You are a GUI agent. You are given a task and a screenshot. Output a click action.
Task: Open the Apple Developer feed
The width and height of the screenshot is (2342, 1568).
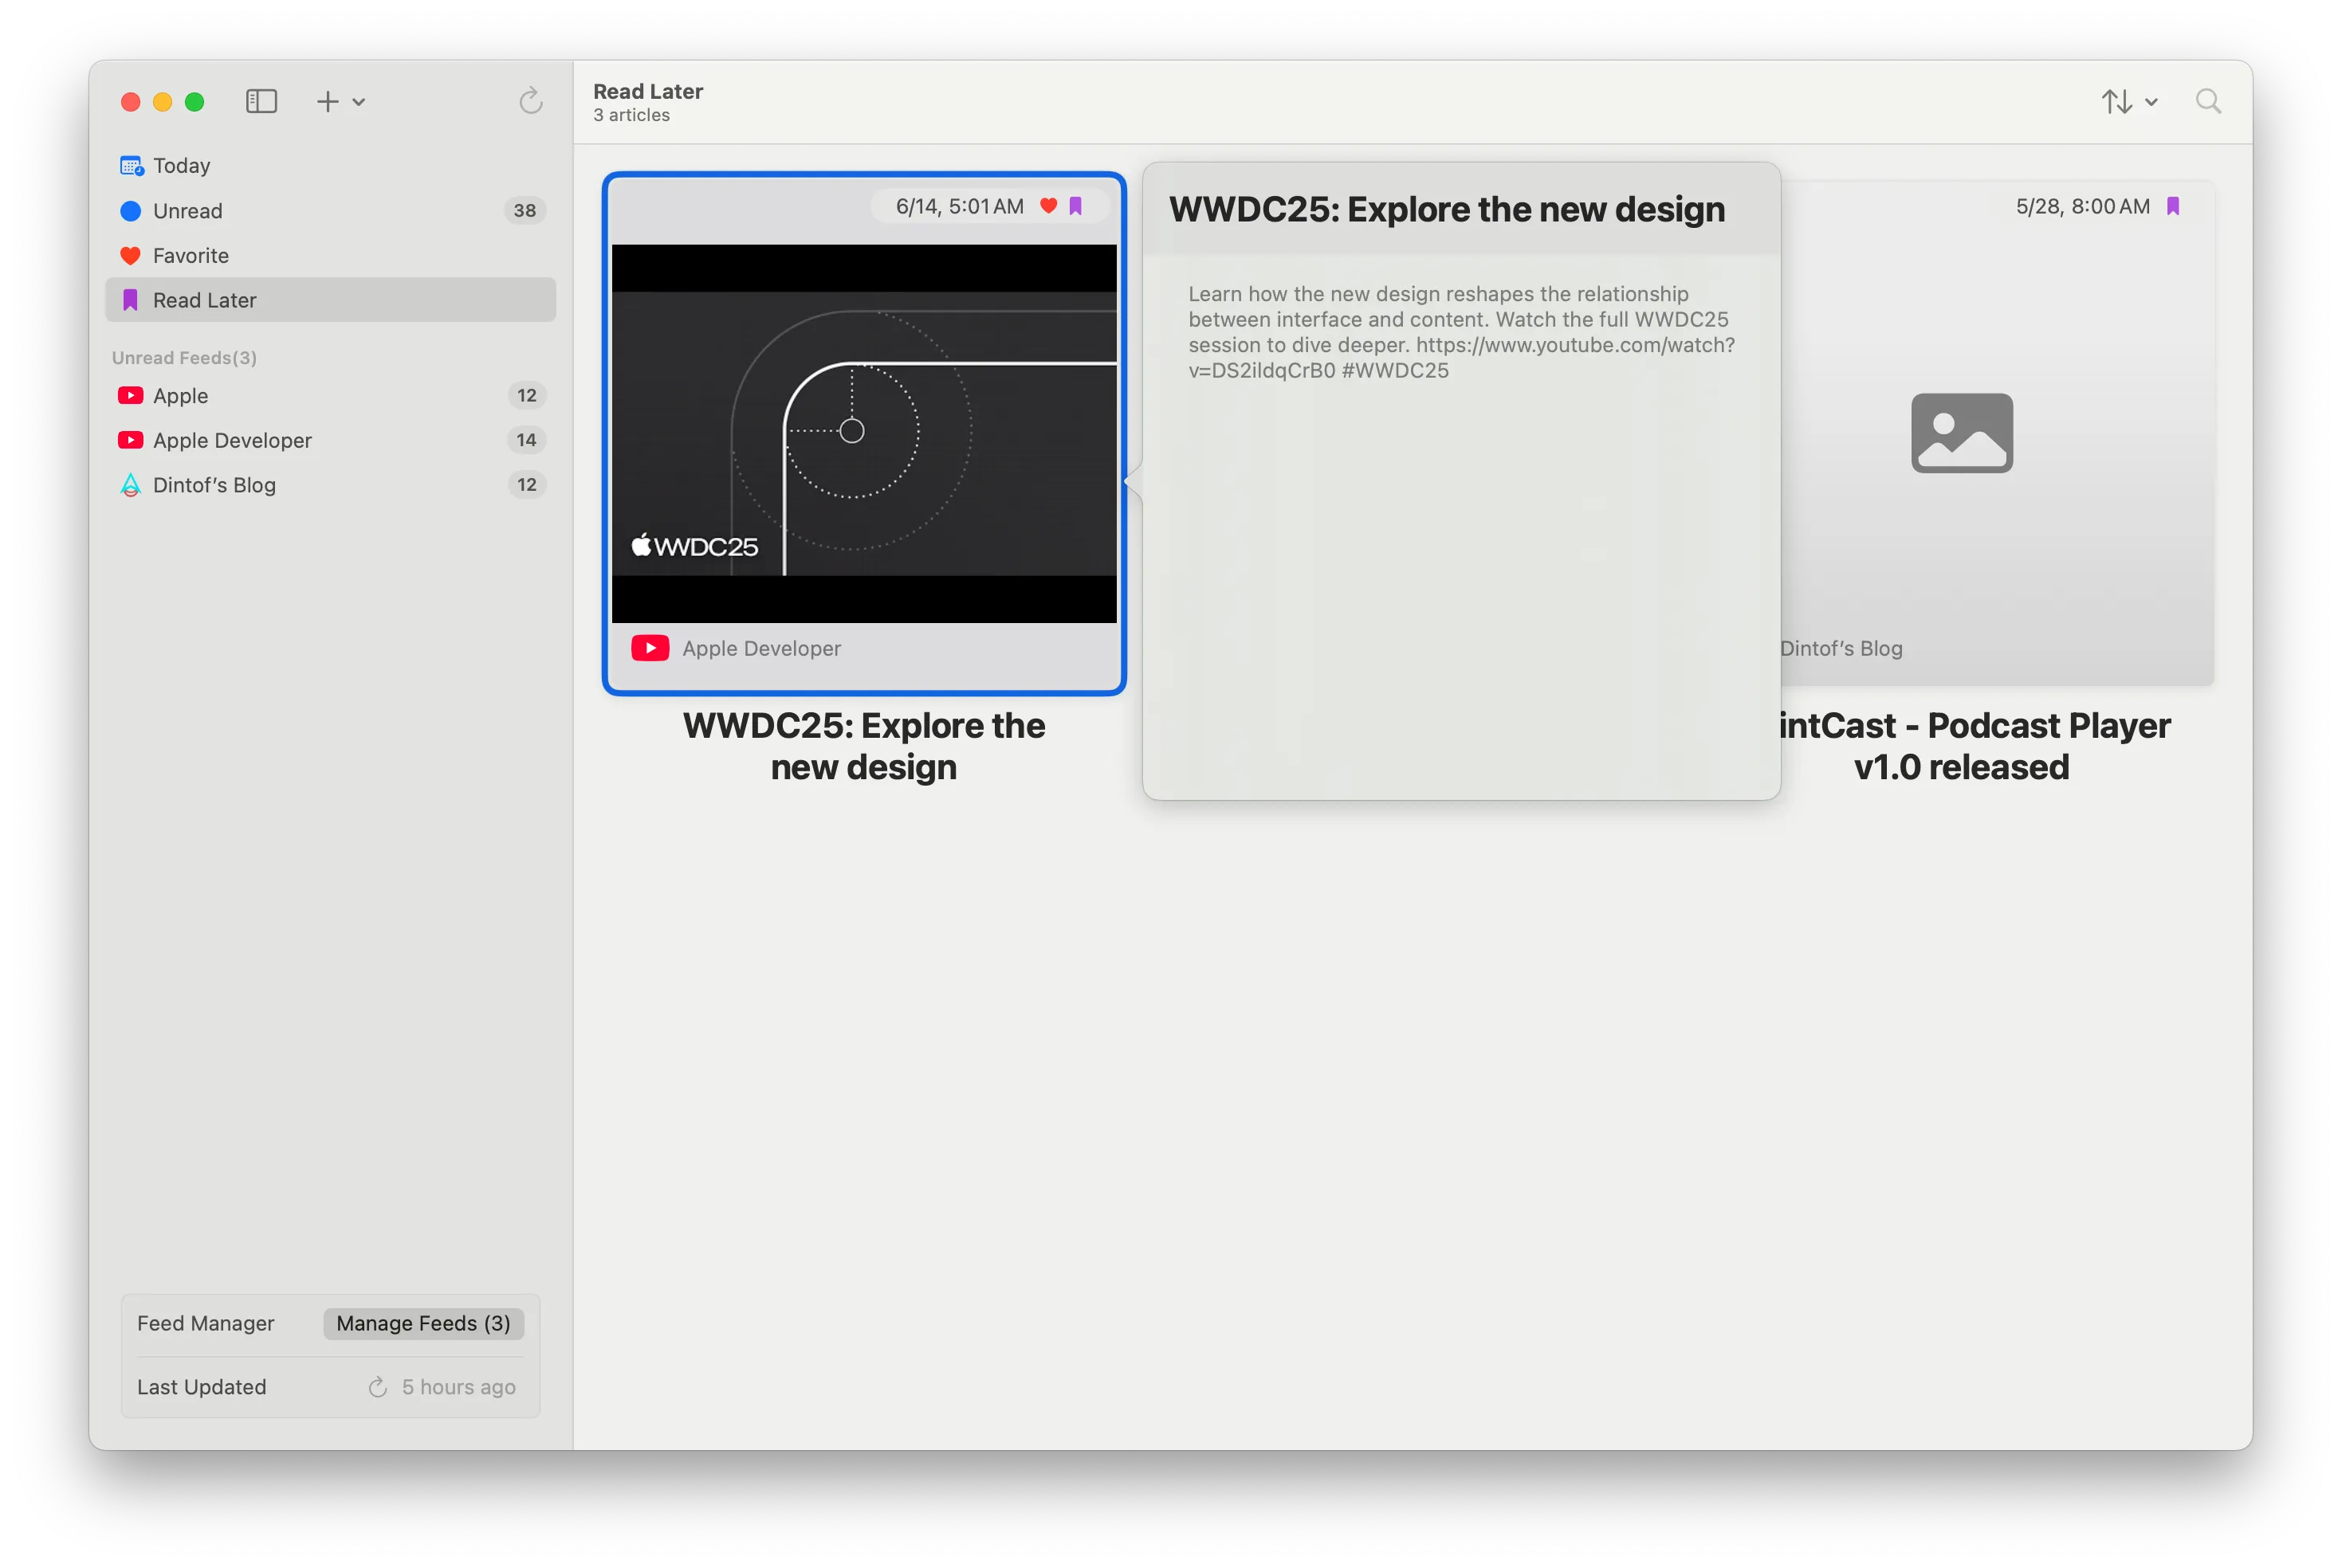[x=232, y=440]
